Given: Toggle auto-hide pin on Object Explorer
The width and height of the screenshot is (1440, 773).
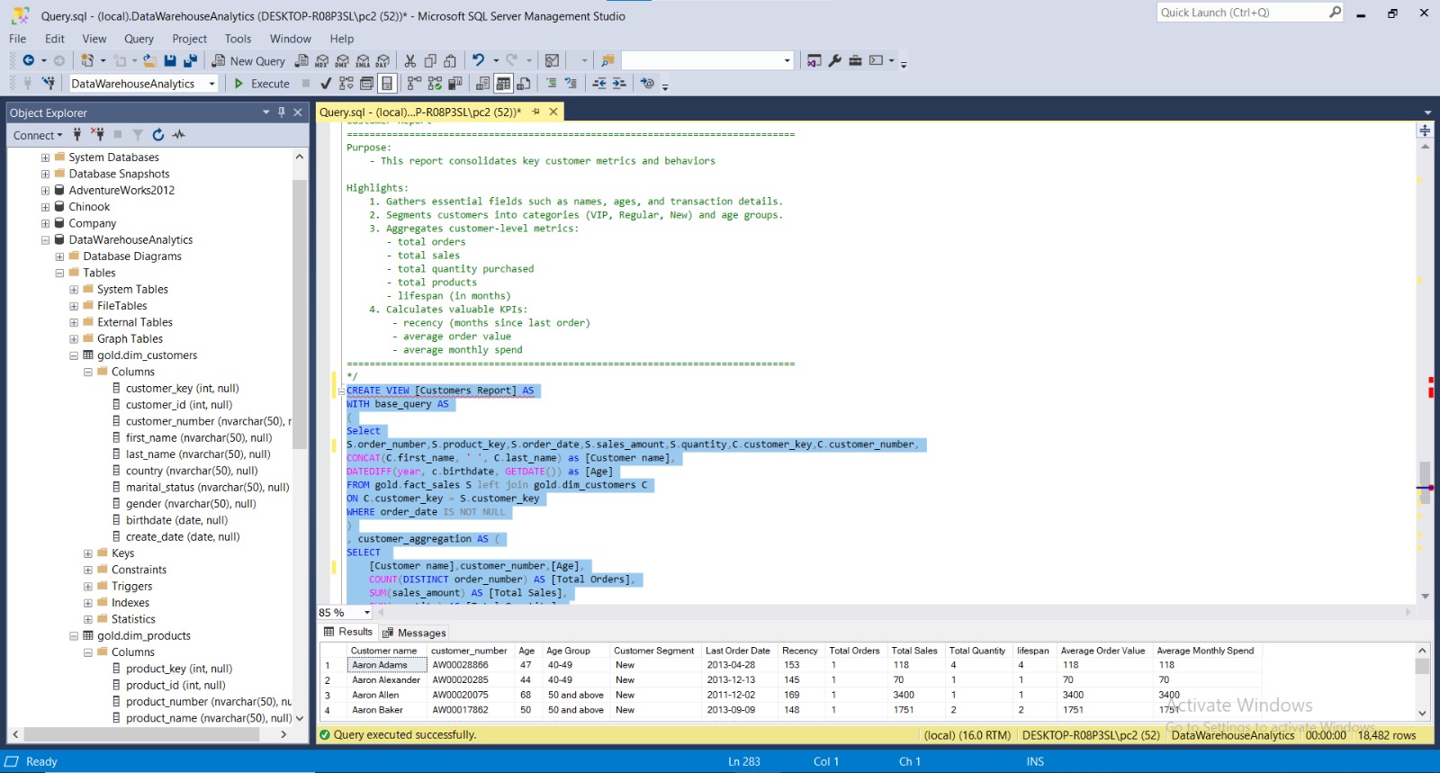Looking at the screenshot, I should tap(282, 112).
